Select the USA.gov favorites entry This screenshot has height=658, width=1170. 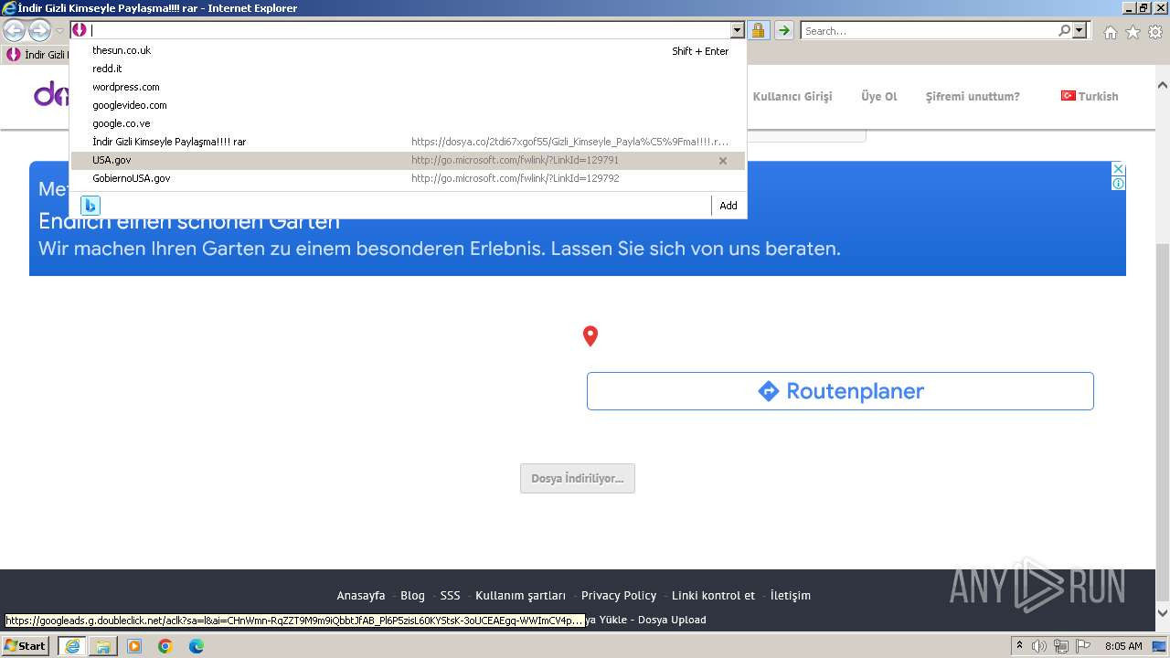pyautogui.click(x=408, y=160)
